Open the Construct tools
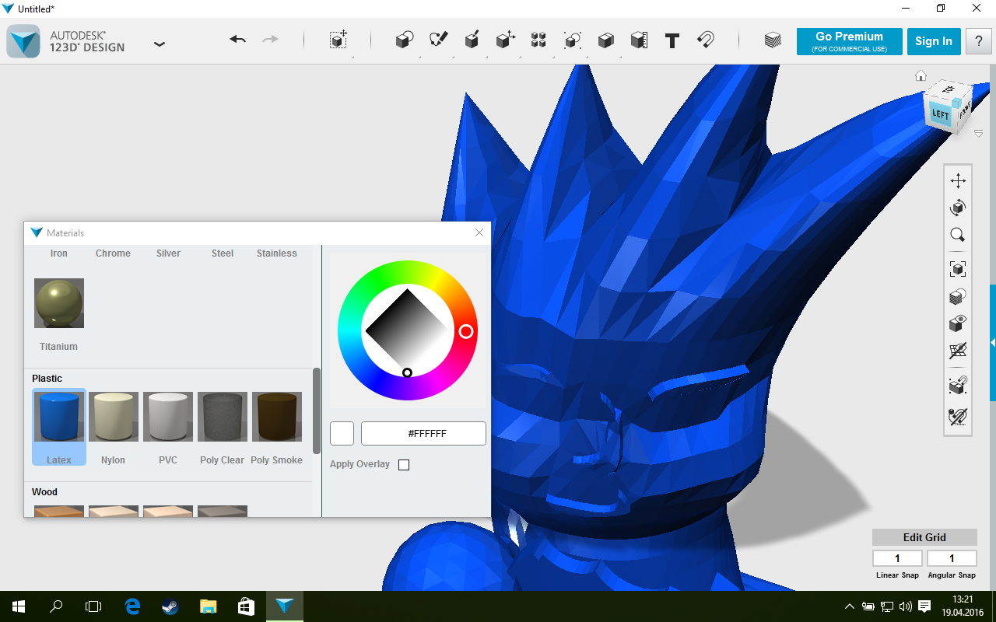996x622 pixels. pos(472,40)
